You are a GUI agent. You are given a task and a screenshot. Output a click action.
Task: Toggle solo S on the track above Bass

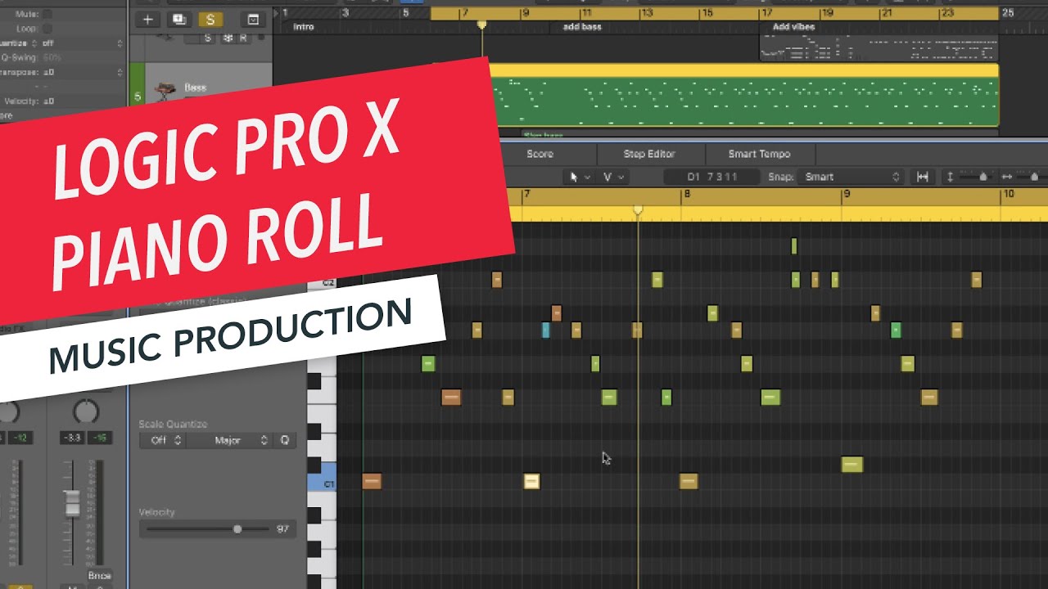206,38
